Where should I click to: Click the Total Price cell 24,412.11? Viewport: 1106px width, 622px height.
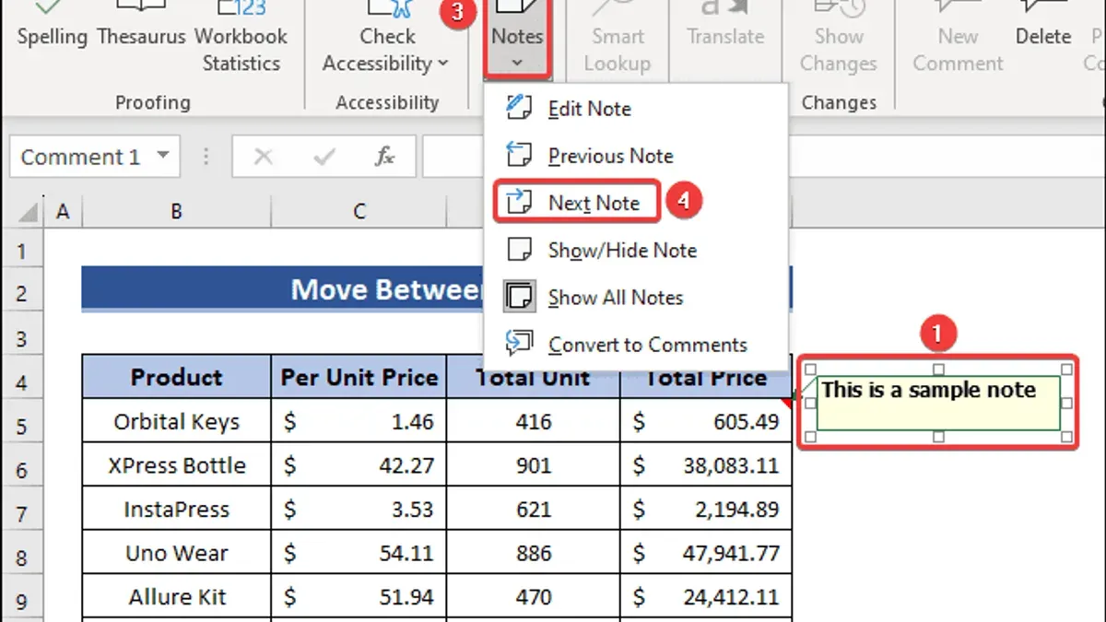pos(706,596)
